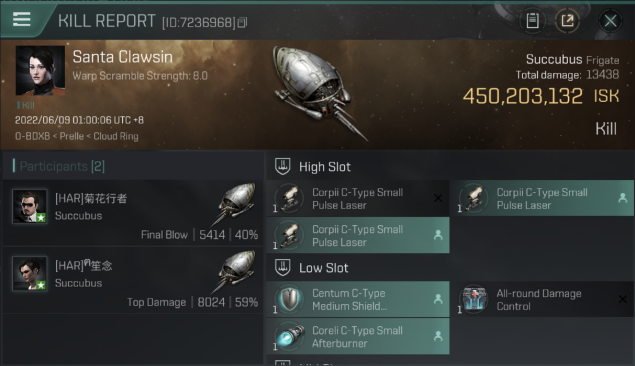The width and height of the screenshot is (635, 366).
Task: Click the O-BDXB location link
Action: tap(32, 137)
